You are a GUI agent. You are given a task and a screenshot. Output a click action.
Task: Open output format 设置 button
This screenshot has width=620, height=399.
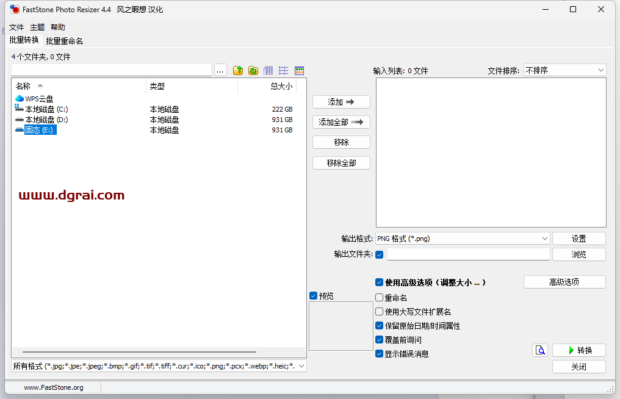coord(579,239)
